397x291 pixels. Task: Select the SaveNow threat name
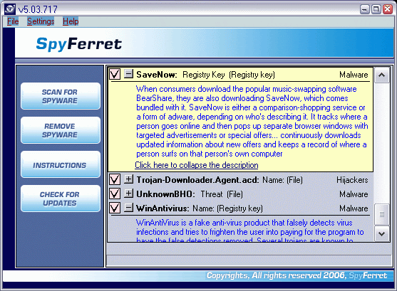click(x=157, y=75)
